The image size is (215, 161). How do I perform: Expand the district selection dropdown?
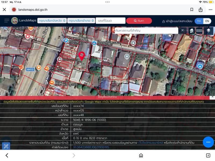tap(81, 21)
